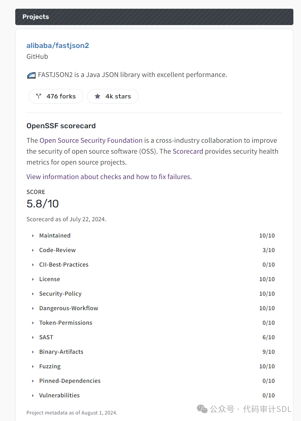Screen dimensions: 301x421
Task: Click the 10/10 score for Maintained
Action: pos(267,235)
